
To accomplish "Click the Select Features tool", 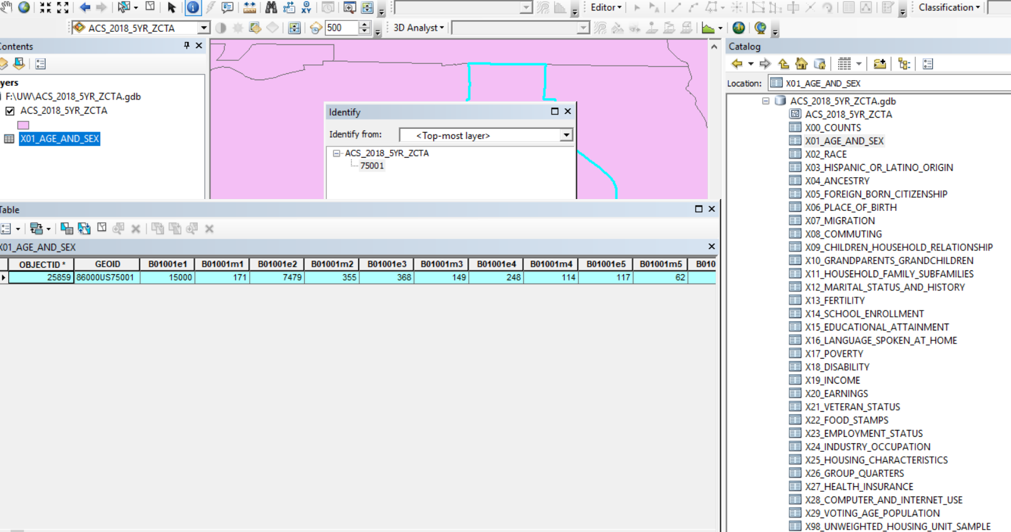I will [124, 8].
